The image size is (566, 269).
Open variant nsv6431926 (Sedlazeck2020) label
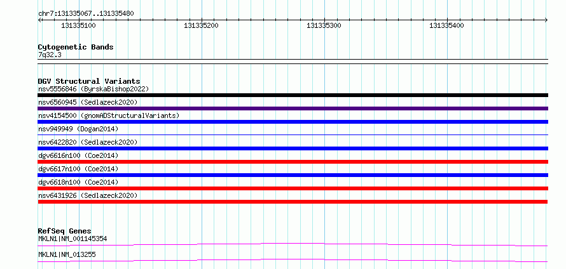click(88, 195)
